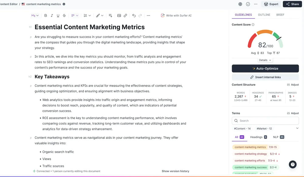Screen dimensions: 304x177
Task: Click Write with Surfer AI
Action: 176,16
